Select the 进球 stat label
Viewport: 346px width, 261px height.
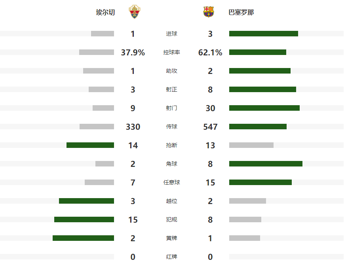171,34
